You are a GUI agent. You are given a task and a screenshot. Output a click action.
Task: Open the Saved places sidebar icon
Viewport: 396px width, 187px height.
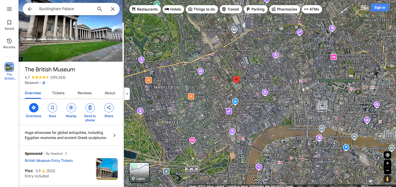coord(9,25)
